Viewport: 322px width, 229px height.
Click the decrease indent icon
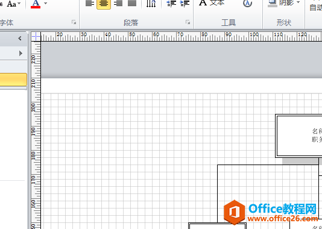(171, 4)
